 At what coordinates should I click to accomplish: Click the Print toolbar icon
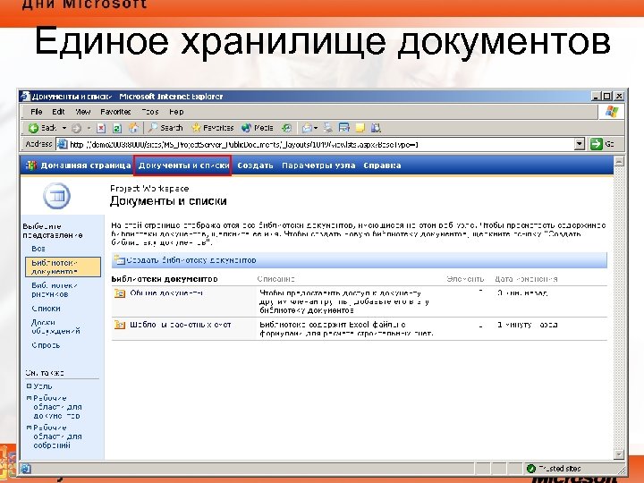(328, 128)
